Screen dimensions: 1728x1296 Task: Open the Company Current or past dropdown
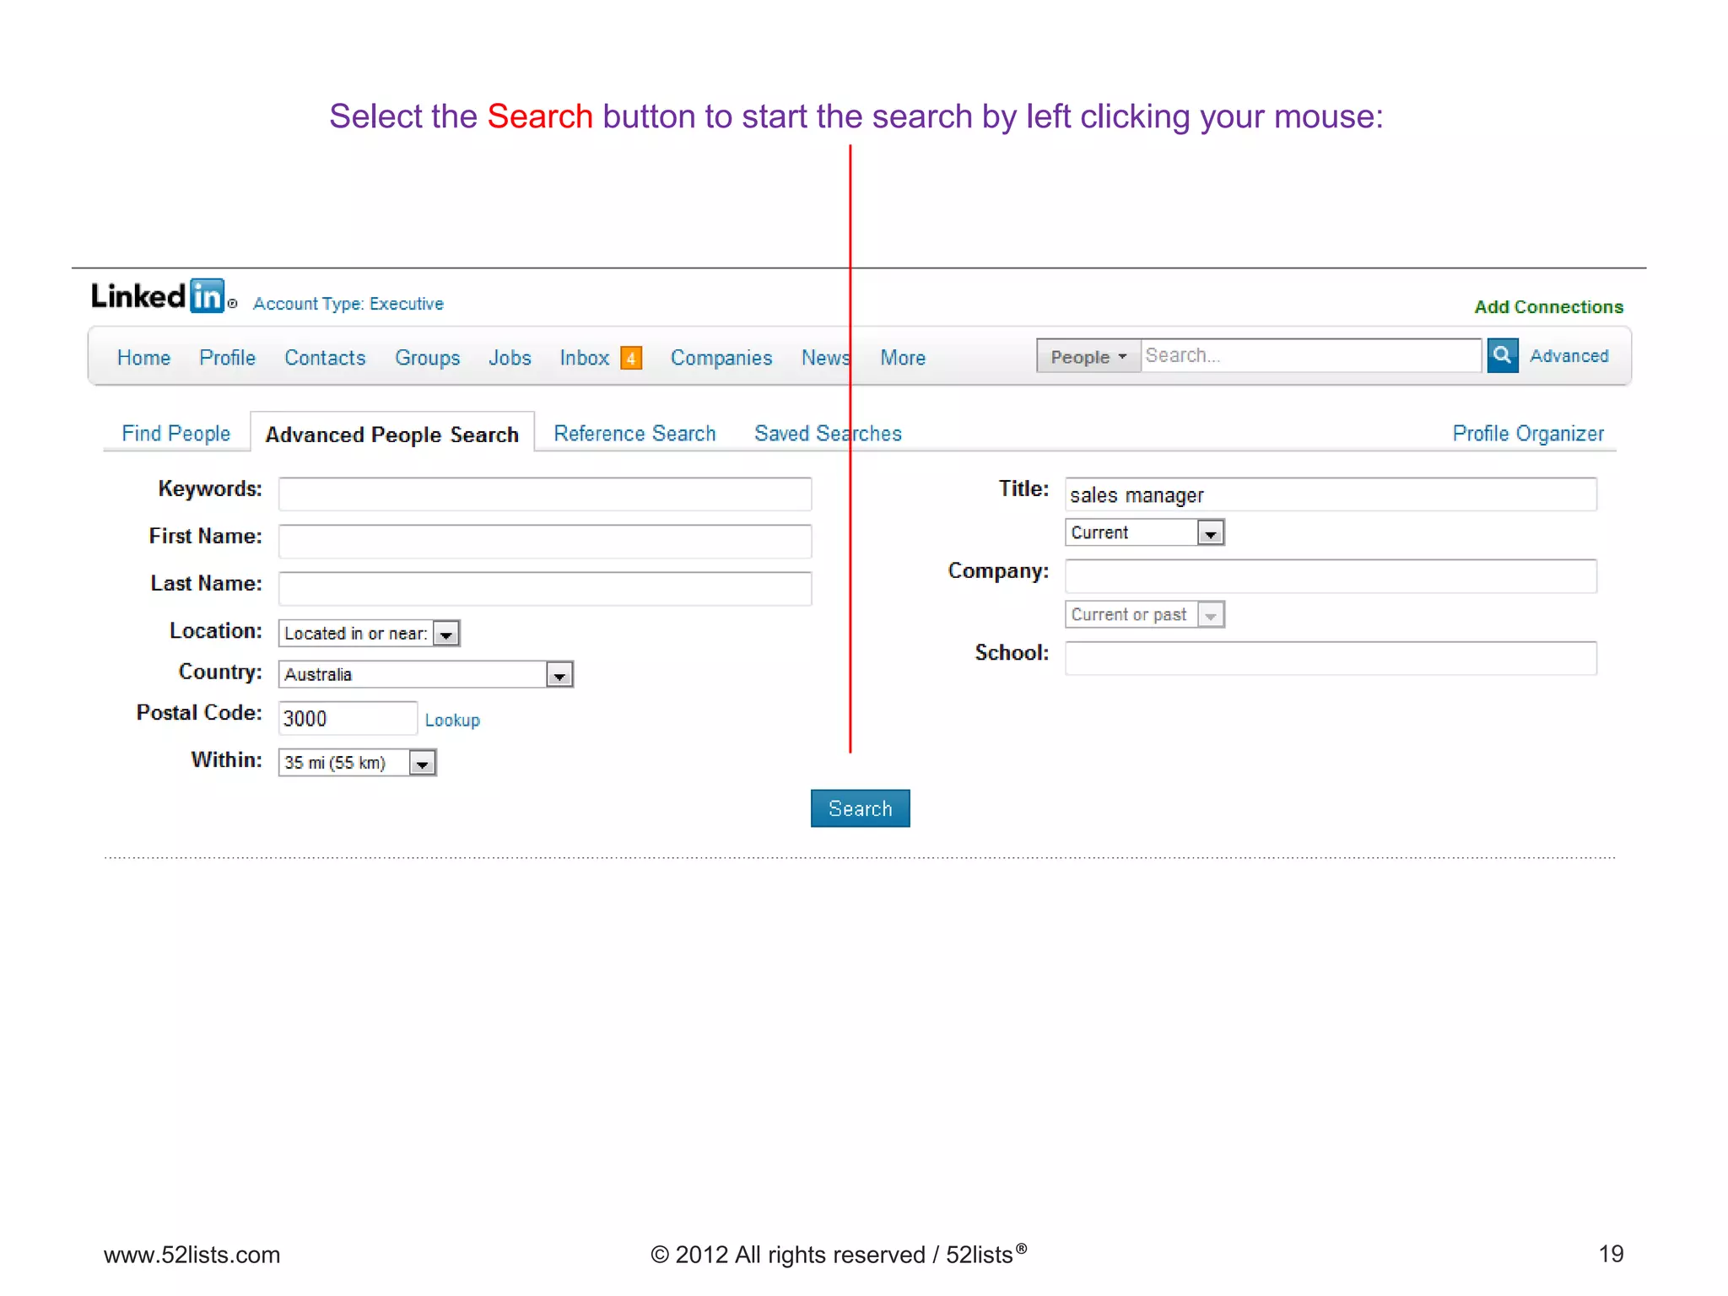pos(1210,615)
